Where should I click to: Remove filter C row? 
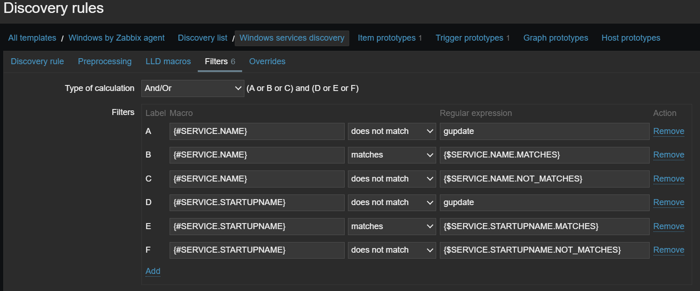pyautogui.click(x=669, y=179)
